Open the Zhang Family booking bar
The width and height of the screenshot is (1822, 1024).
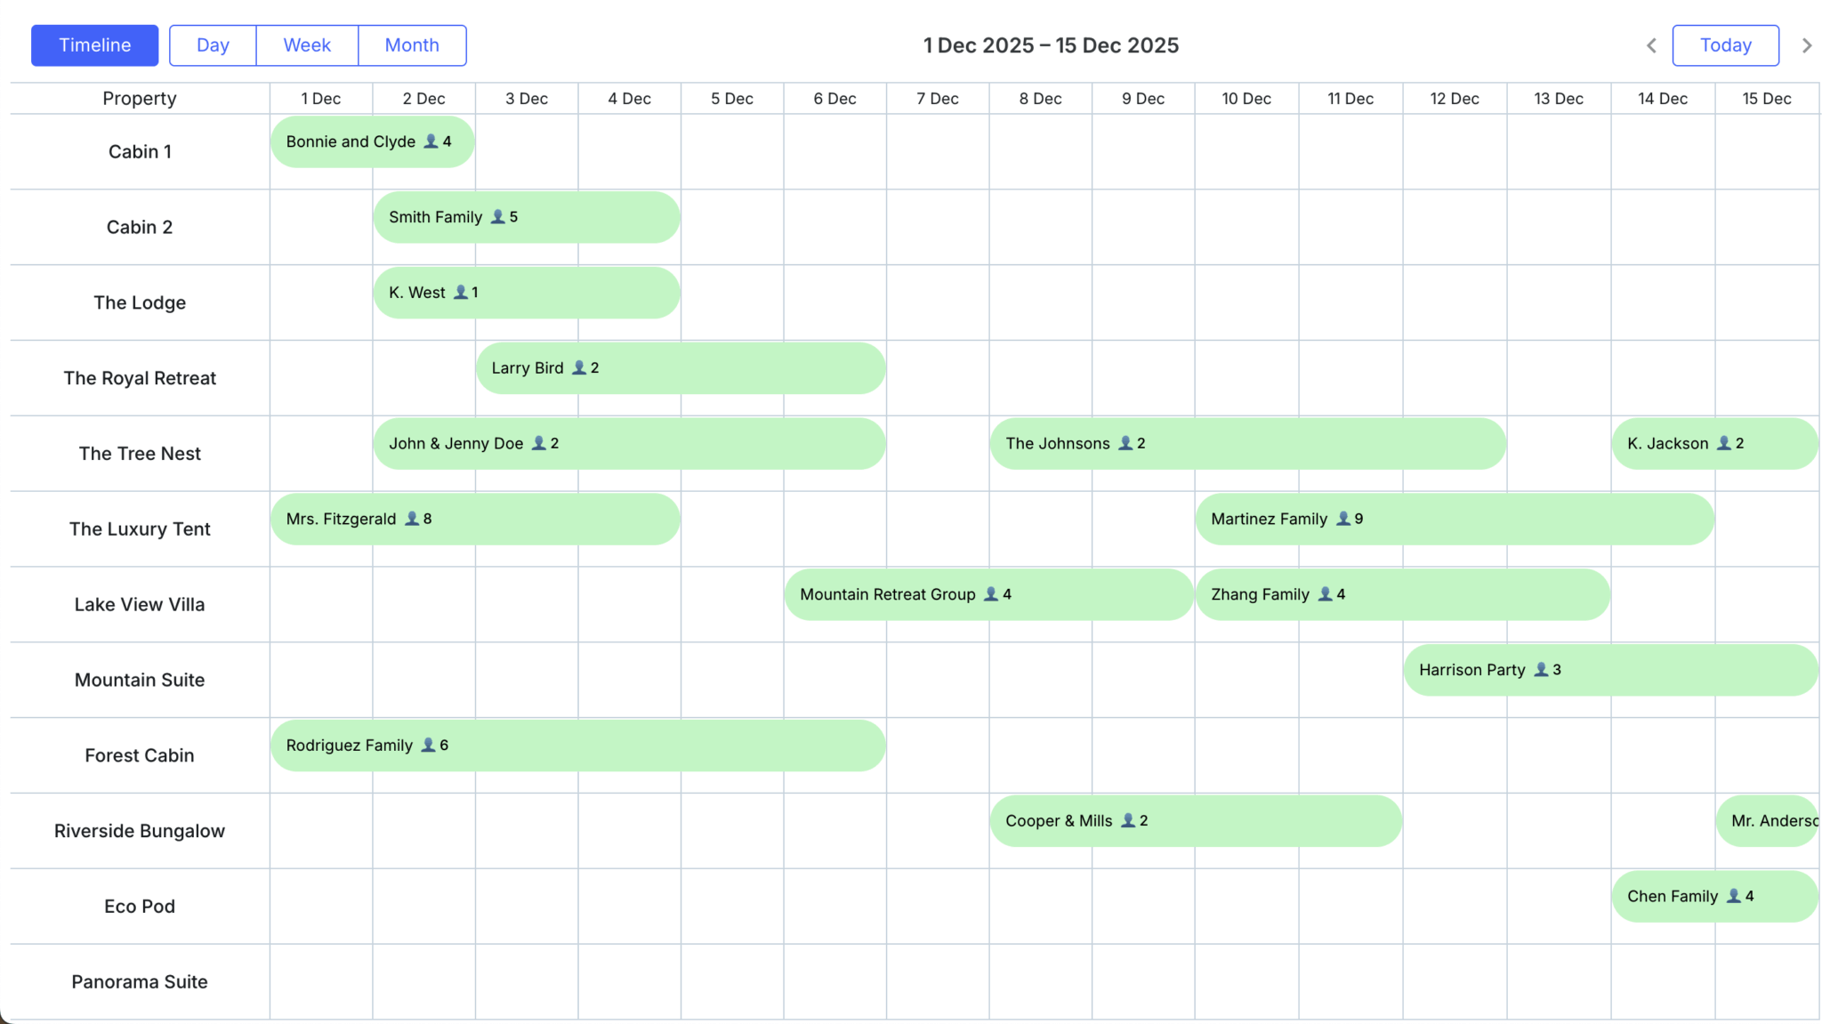(1403, 594)
